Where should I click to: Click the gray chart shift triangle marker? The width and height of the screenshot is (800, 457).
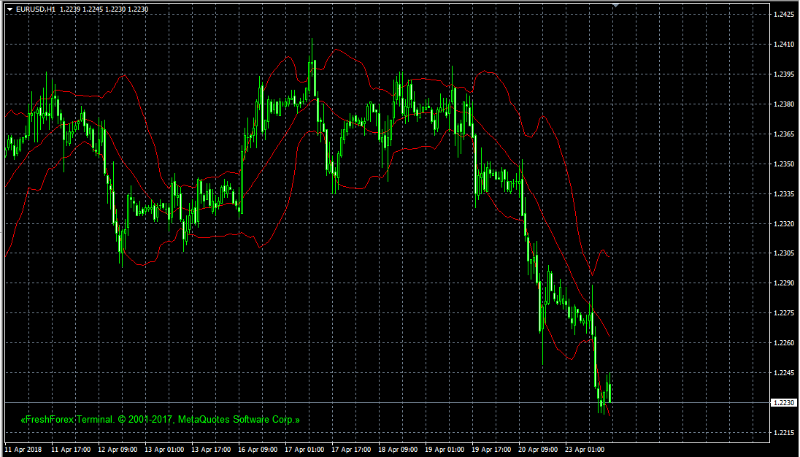click(616, 5)
